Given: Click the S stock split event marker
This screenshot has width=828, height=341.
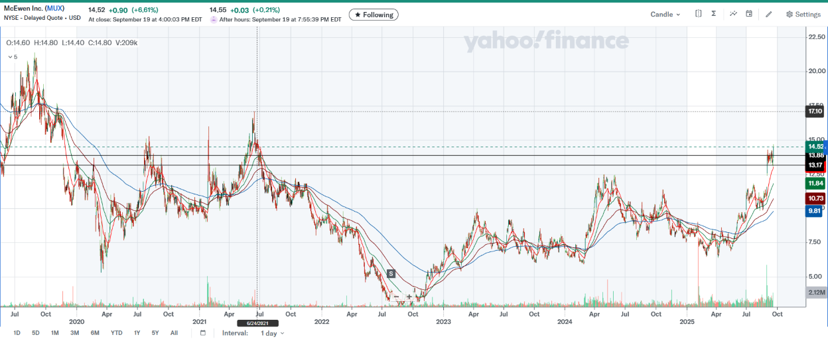Looking at the screenshot, I should click(x=391, y=273).
